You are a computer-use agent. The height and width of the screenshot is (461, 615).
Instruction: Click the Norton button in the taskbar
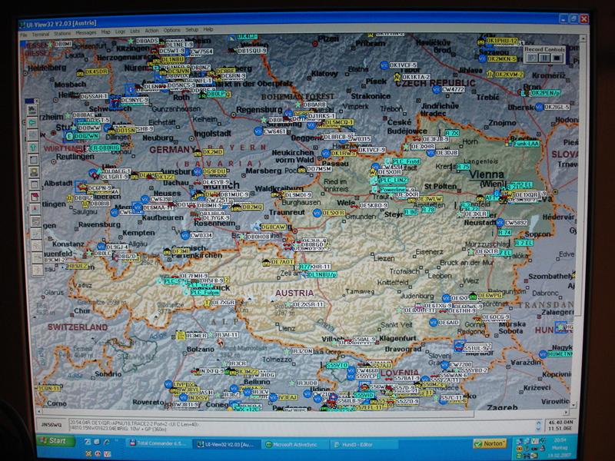click(x=490, y=444)
